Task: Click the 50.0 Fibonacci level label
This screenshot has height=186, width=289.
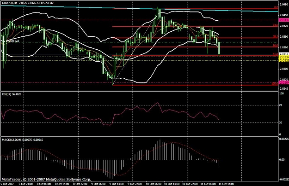Action: (x=276, y=45)
